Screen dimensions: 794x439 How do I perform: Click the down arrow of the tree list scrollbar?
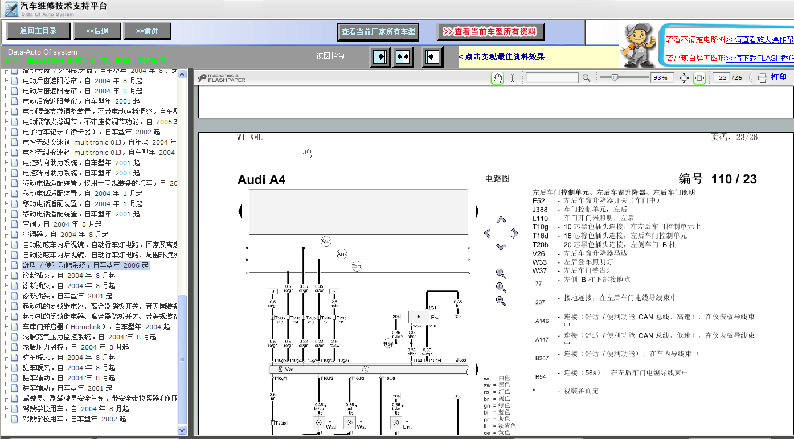click(x=182, y=430)
